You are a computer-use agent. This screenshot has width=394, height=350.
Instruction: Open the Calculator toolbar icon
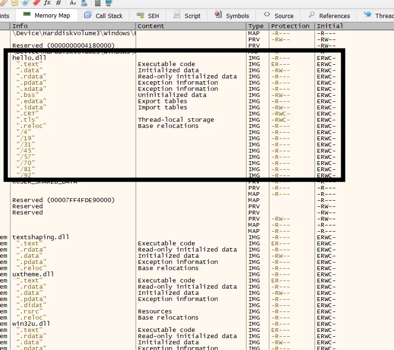[x=98, y=3]
